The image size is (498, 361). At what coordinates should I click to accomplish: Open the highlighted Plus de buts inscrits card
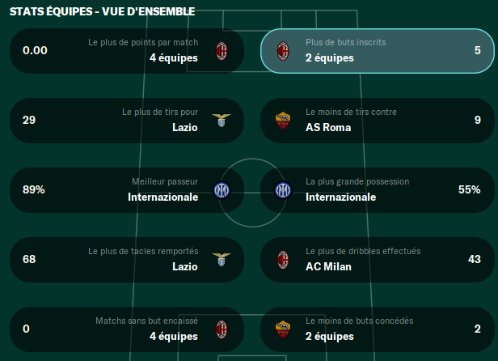tap(378, 51)
